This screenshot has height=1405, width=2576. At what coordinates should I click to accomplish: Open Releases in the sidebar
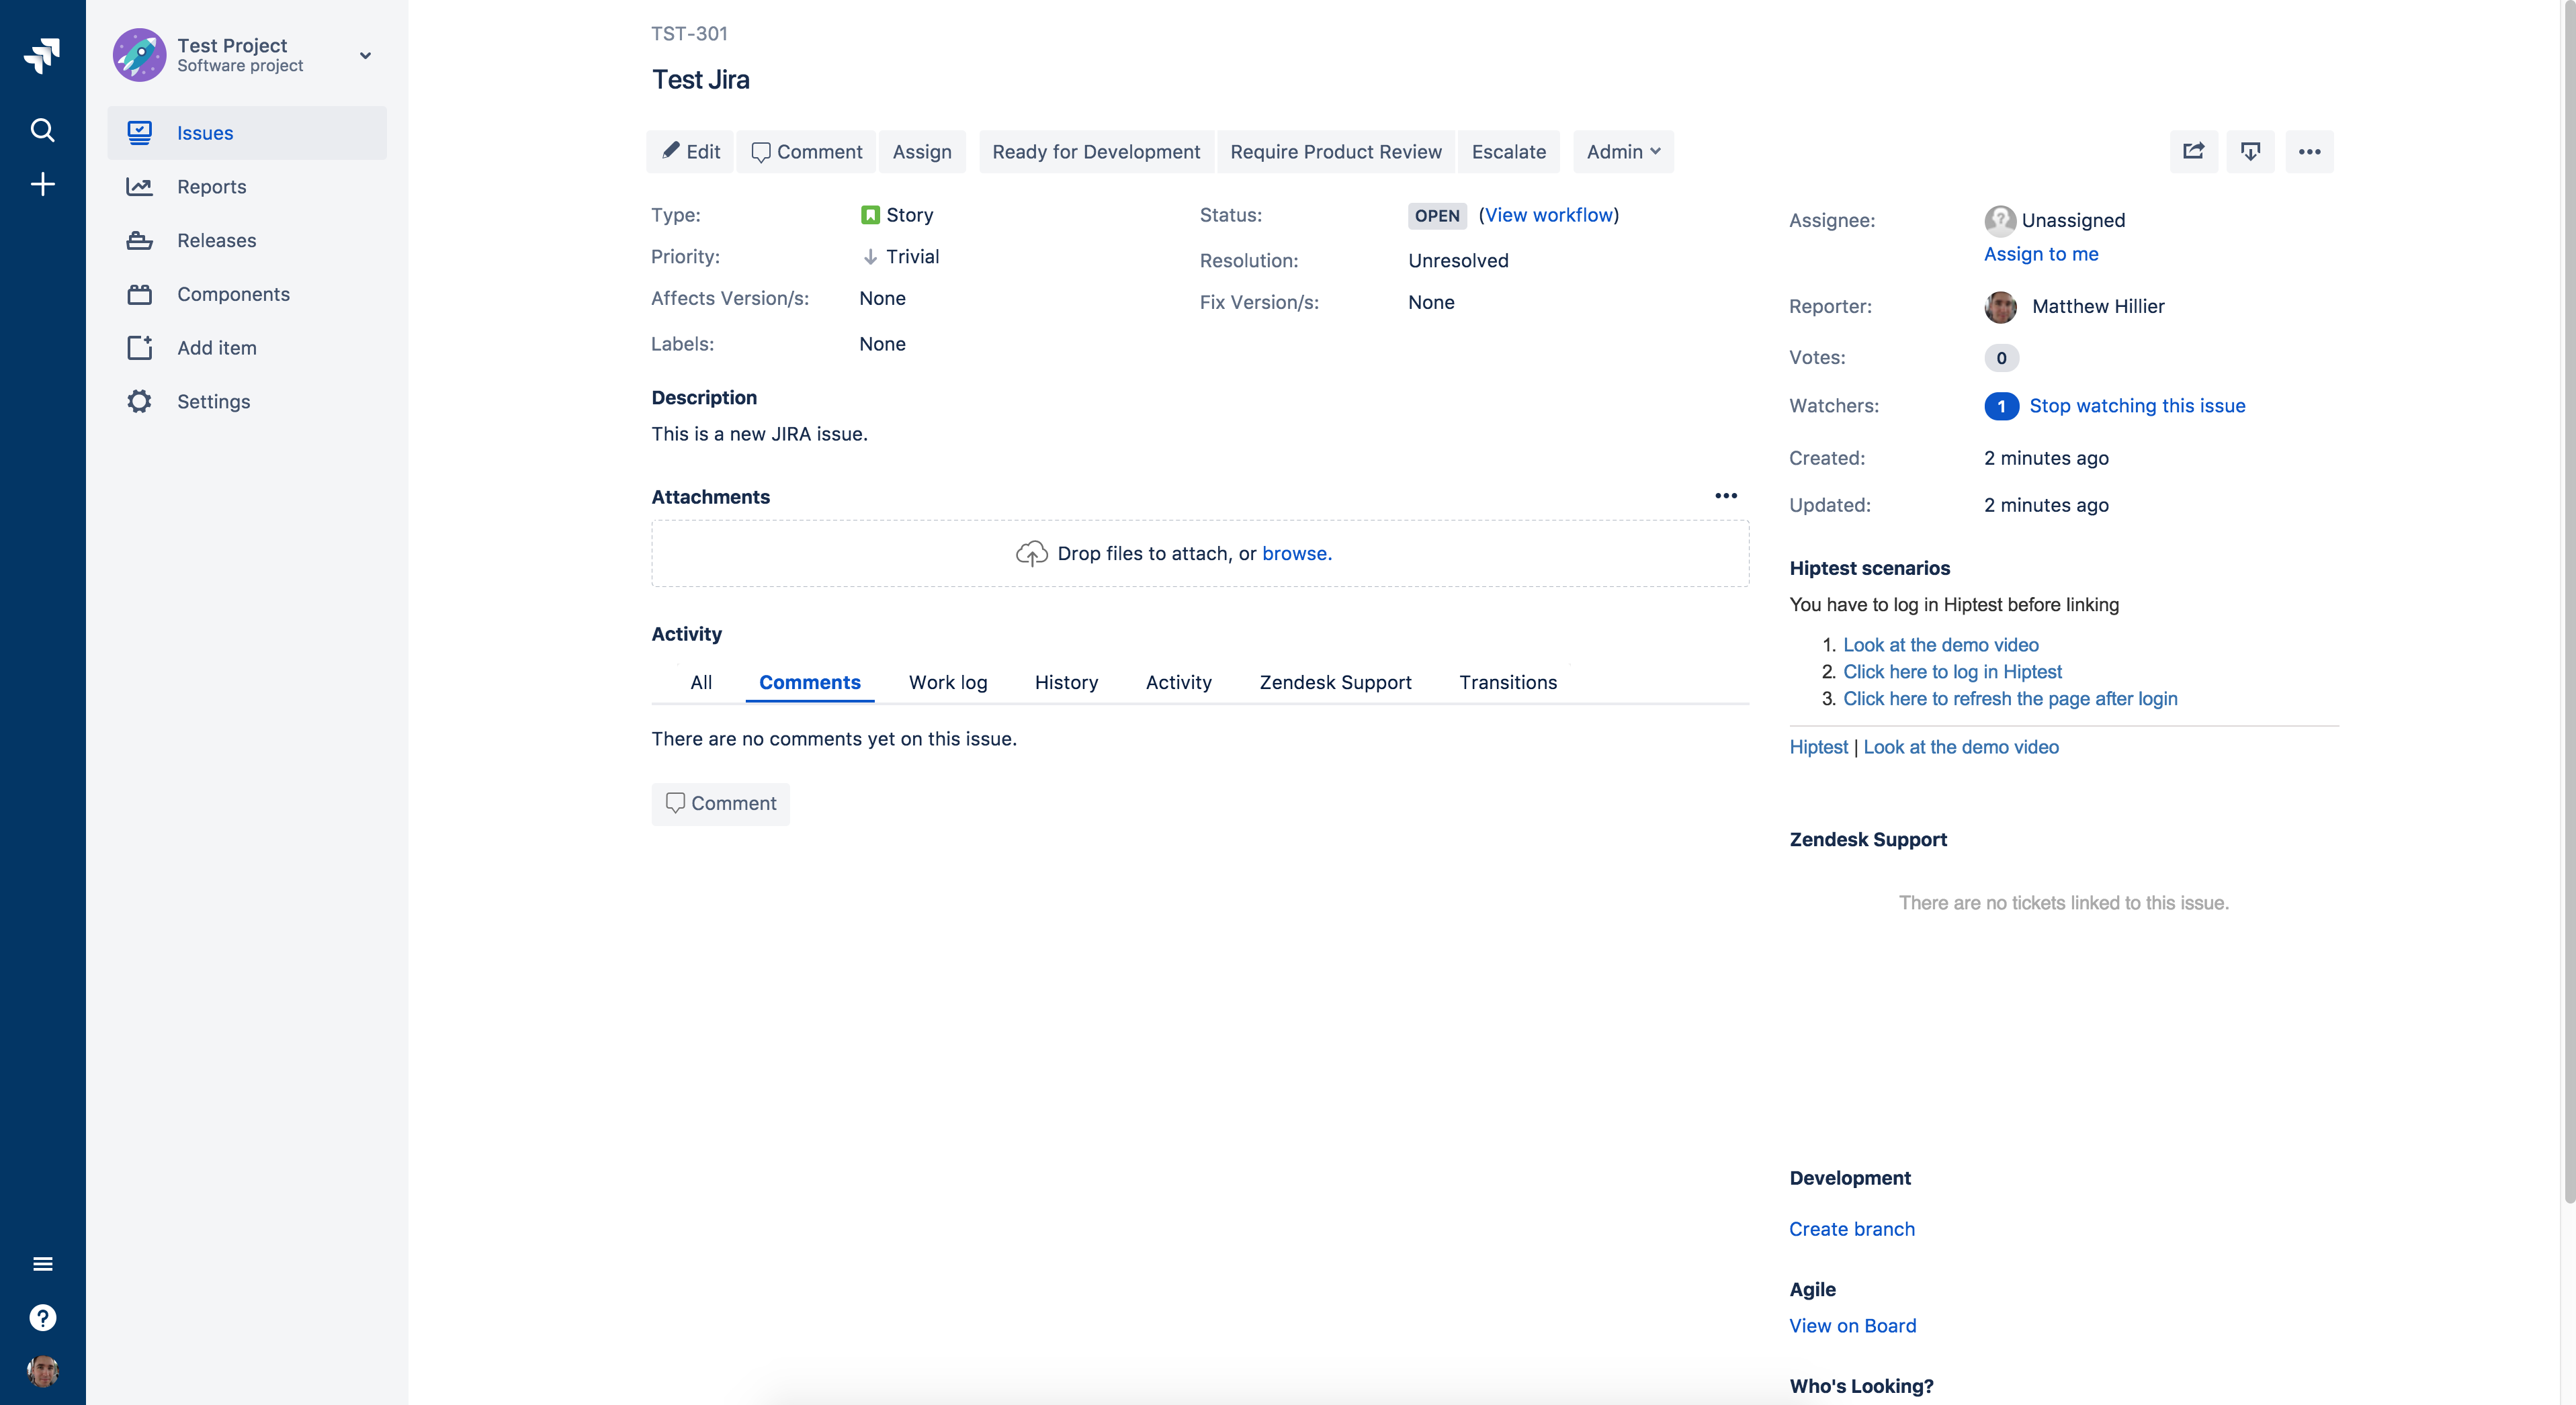coord(247,241)
